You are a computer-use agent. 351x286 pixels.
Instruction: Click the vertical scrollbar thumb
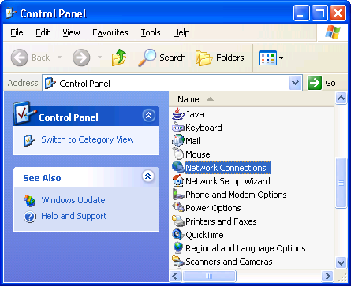click(x=341, y=183)
